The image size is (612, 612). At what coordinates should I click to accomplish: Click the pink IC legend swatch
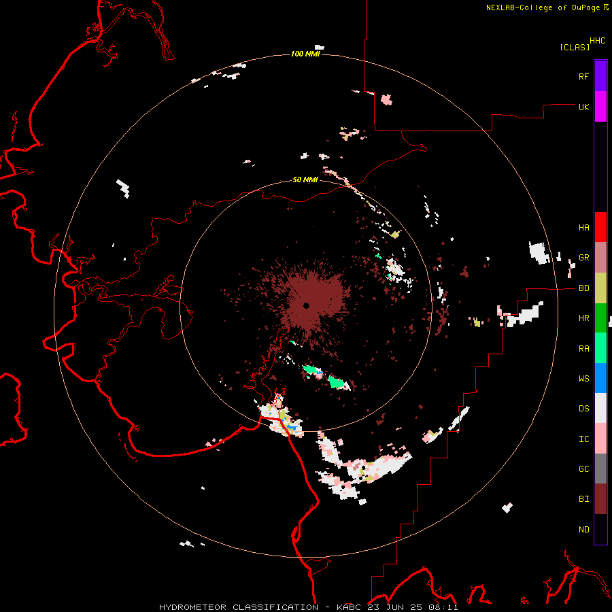[600, 439]
